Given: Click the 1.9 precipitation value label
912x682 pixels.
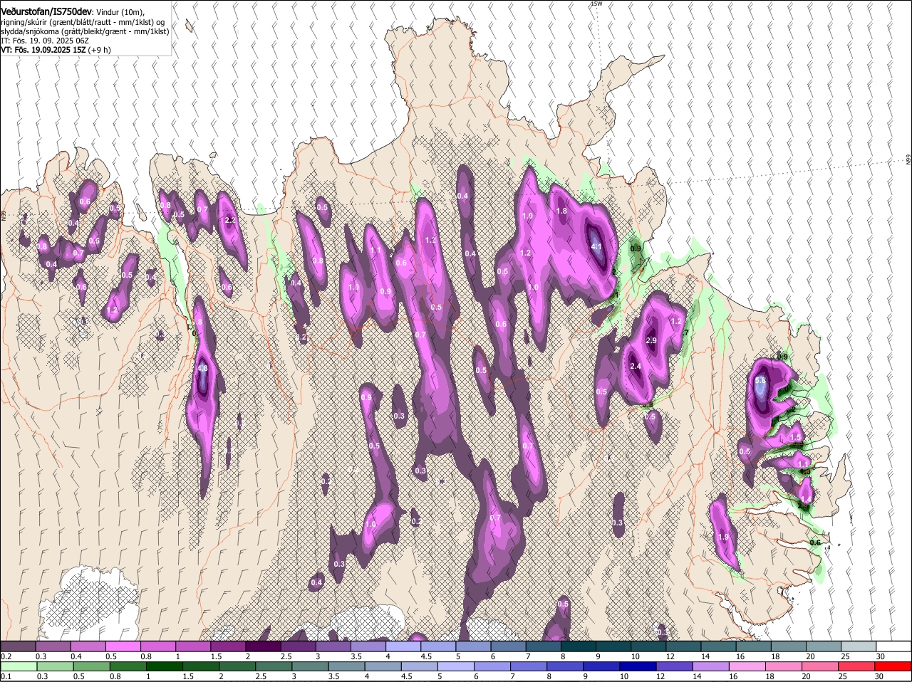Looking at the screenshot, I should pyautogui.click(x=723, y=537).
